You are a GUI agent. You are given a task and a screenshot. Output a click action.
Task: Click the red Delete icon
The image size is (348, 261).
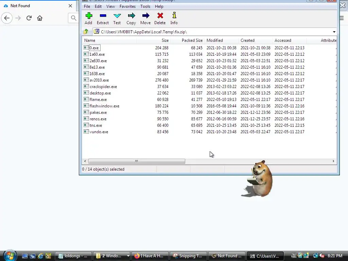click(x=160, y=18)
